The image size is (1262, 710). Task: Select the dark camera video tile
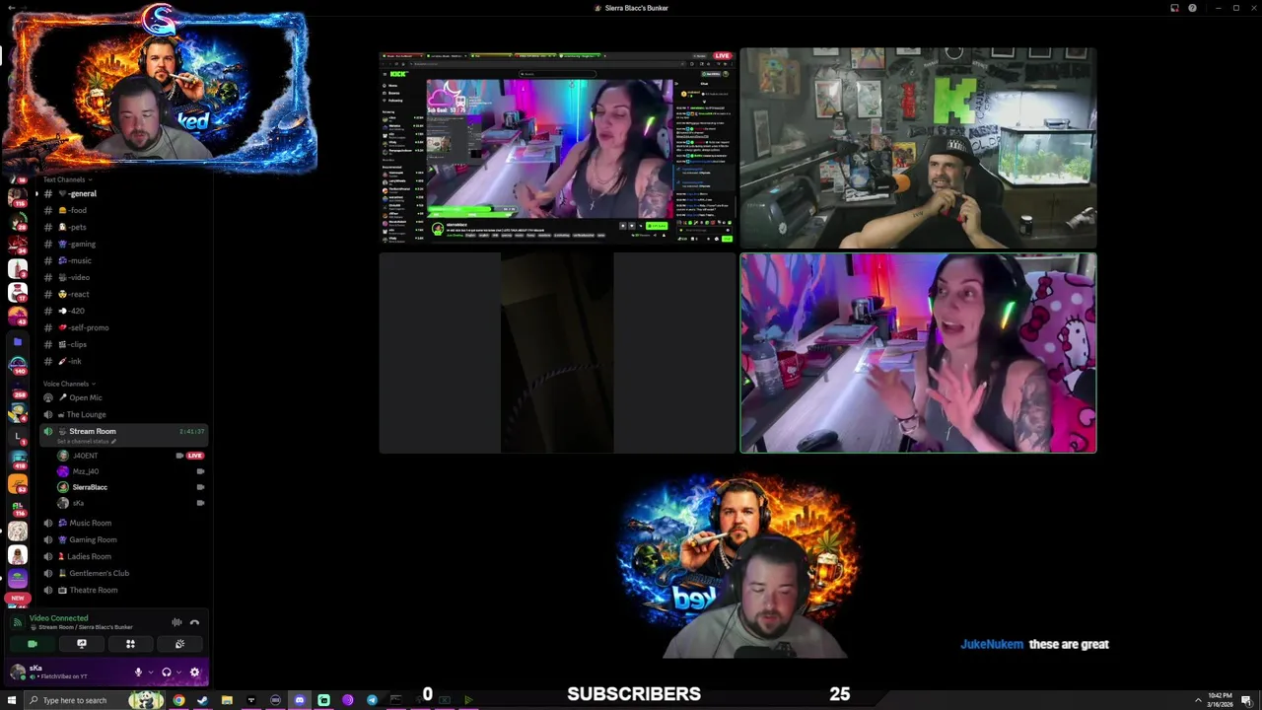click(x=557, y=353)
